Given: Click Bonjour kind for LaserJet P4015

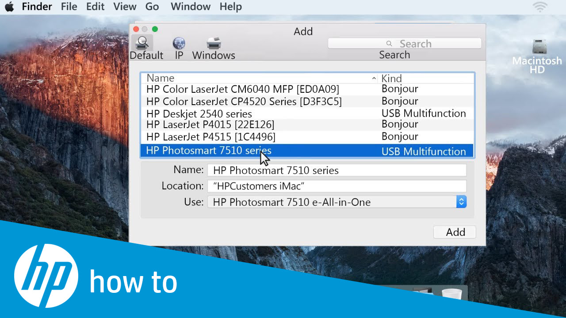Looking at the screenshot, I should point(400,124).
